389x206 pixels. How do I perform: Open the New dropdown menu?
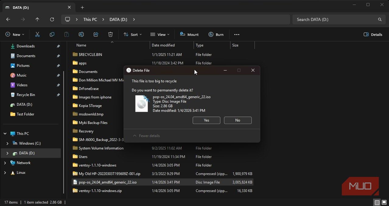pyautogui.click(x=15, y=35)
